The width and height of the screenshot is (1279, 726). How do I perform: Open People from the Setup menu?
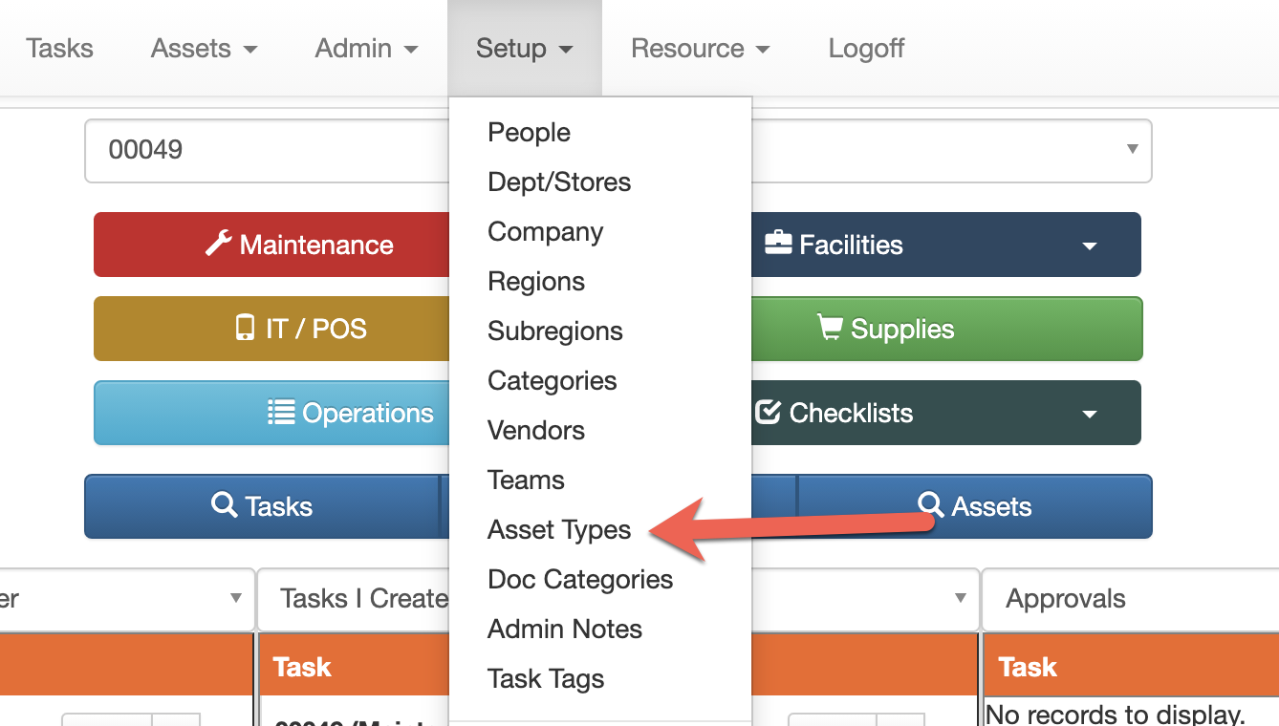(529, 133)
